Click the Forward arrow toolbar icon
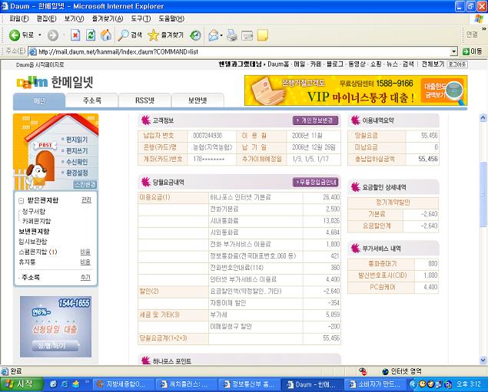The width and height of the screenshot is (488, 392). [52, 35]
